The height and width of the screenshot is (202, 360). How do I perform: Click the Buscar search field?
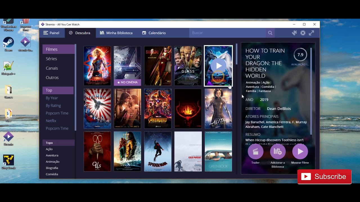[x=228, y=33]
